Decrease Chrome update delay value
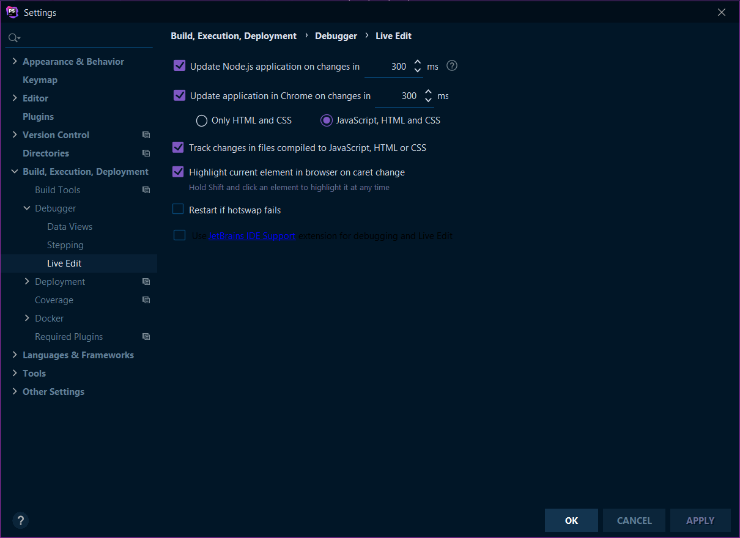740x538 pixels. [428, 100]
